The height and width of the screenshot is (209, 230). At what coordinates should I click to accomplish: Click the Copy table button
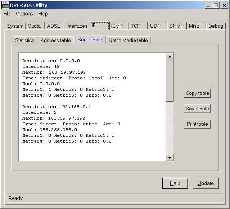197,93
